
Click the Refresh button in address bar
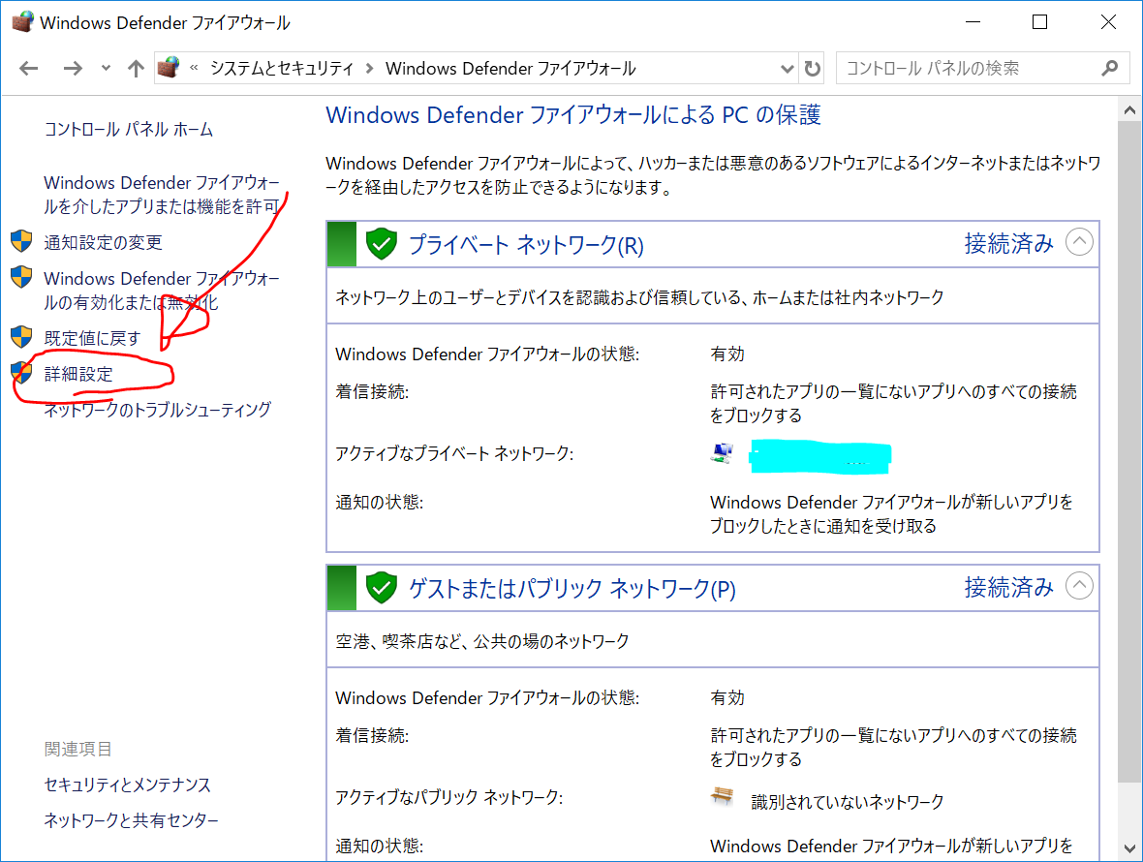coord(813,69)
